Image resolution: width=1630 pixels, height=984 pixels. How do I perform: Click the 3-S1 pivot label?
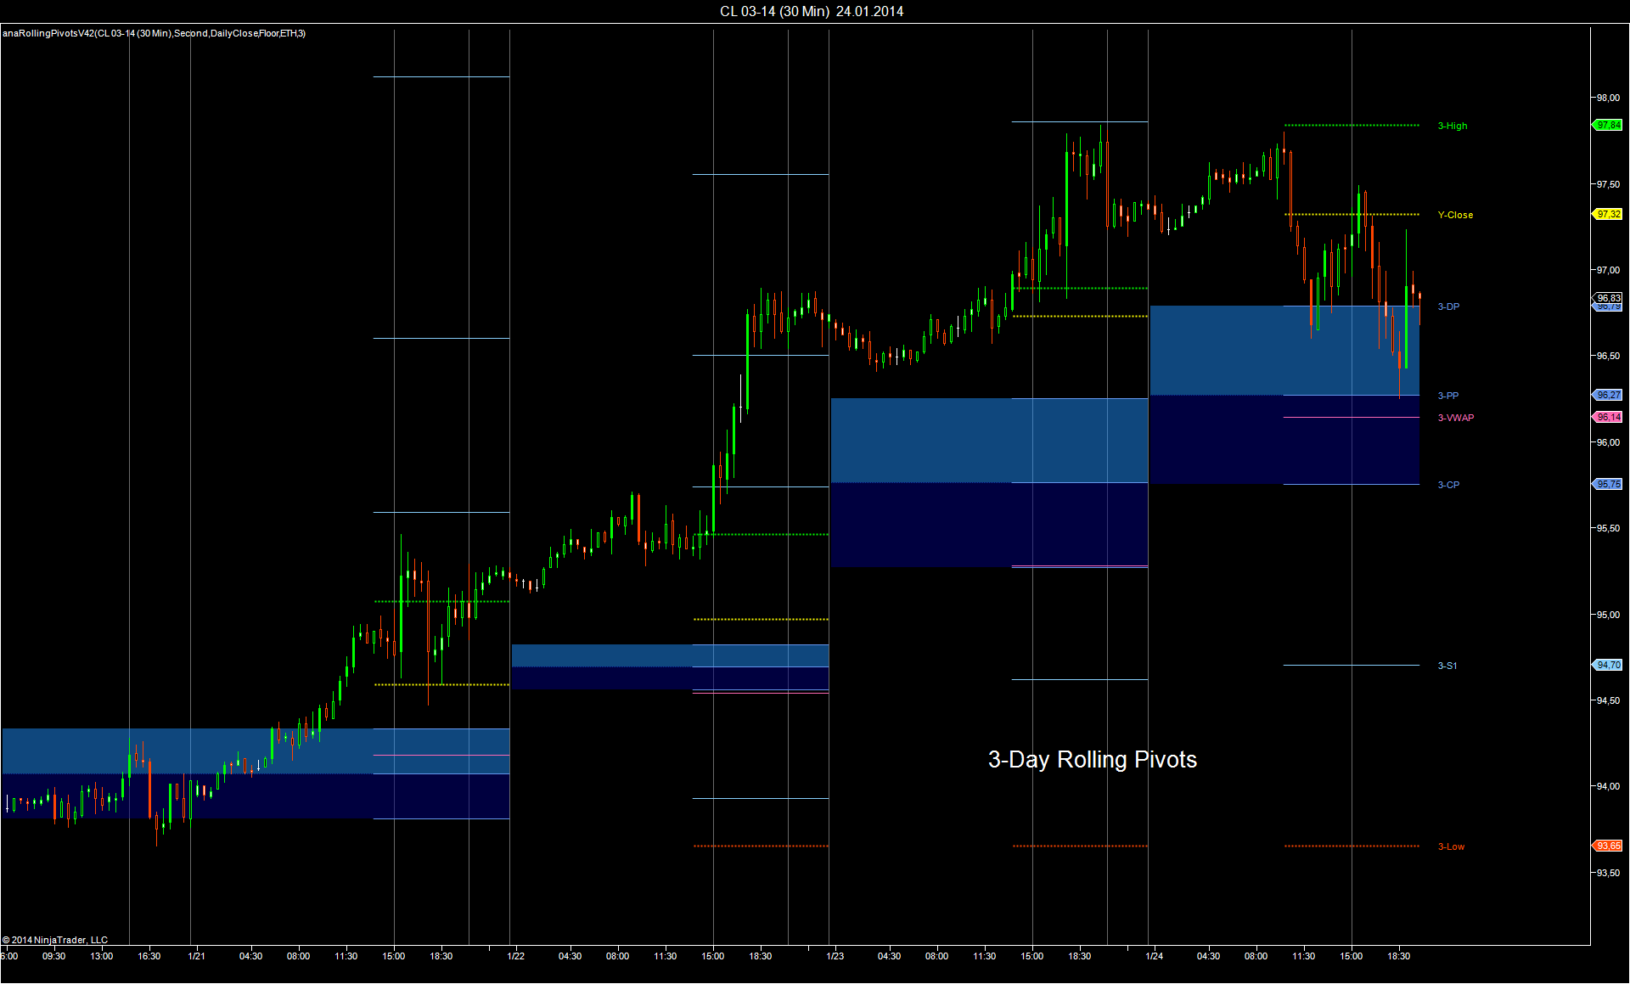pyautogui.click(x=1447, y=666)
